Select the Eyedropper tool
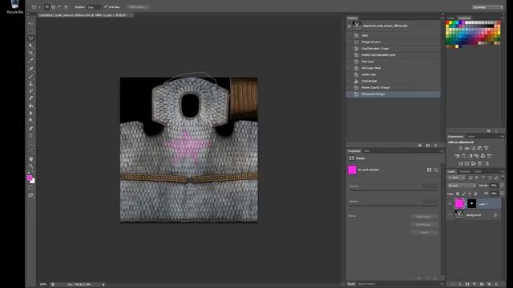 30,61
